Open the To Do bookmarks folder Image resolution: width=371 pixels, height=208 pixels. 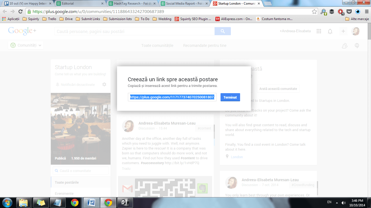click(142, 19)
